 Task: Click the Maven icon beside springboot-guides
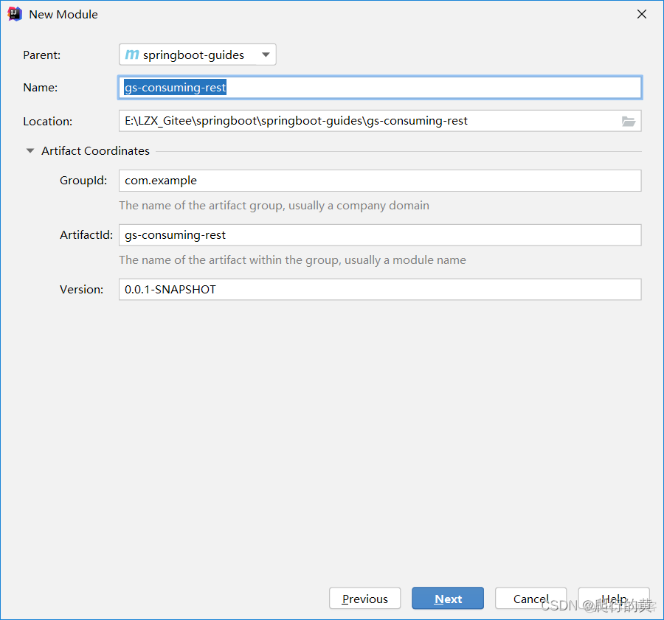[x=132, y=55]
